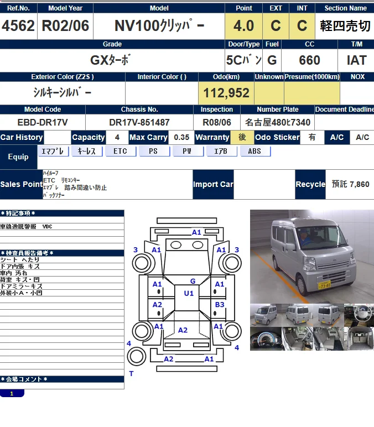Show the front seats interior thumbnail
Image resolution: width=374 pixels, height=427 pixels.
[x=297, y=339]
